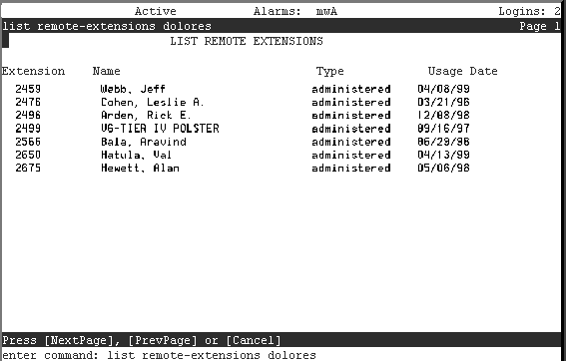566x361 pixels.
Task: Click the Type column header
Action: click(x=330, y=71)
